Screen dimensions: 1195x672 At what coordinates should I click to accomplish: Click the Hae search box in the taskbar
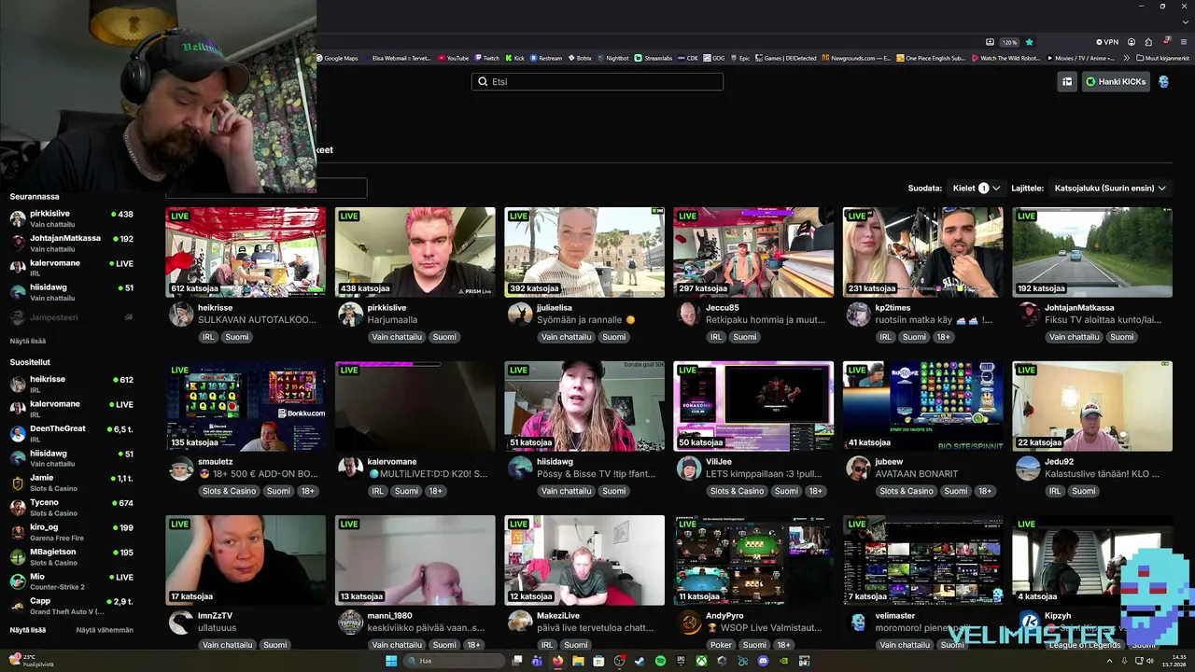[x=453, y=661]
